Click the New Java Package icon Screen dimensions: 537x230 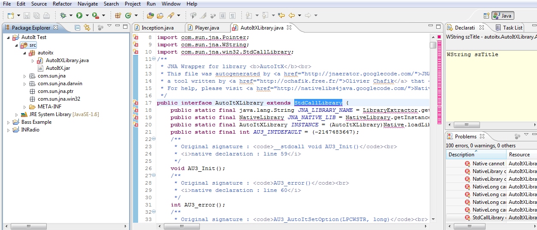(118, 15)
